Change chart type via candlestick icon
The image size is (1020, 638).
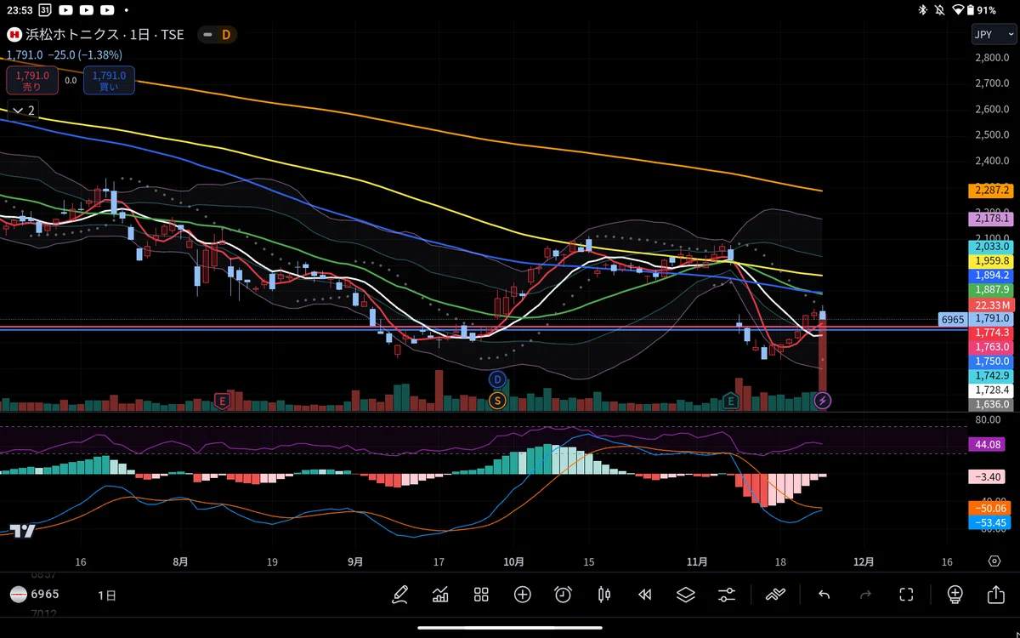[604, 595]
